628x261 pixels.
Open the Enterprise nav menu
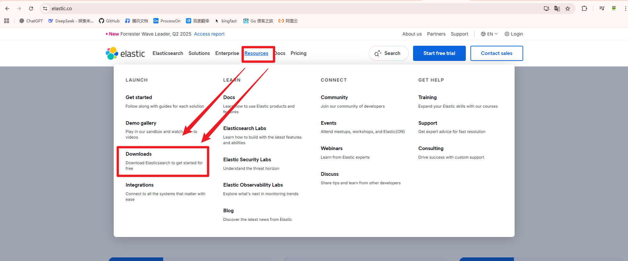tap(227, 53)
